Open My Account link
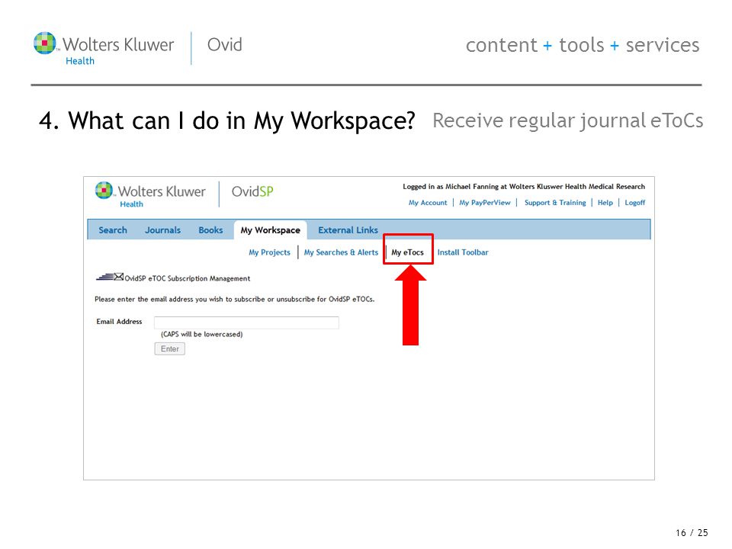This screenshot has width=732, height=549. pyautogui.click(x=428, y=203)
